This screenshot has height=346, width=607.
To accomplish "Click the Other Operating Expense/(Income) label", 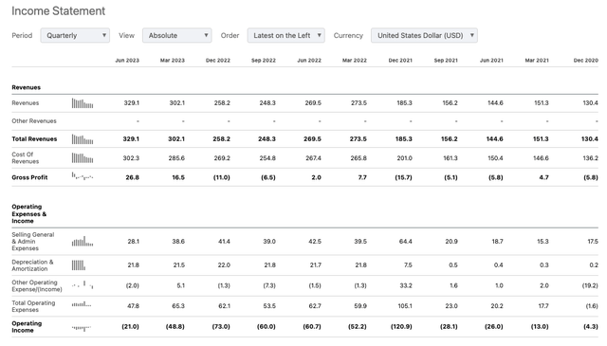I will point(37,285).
